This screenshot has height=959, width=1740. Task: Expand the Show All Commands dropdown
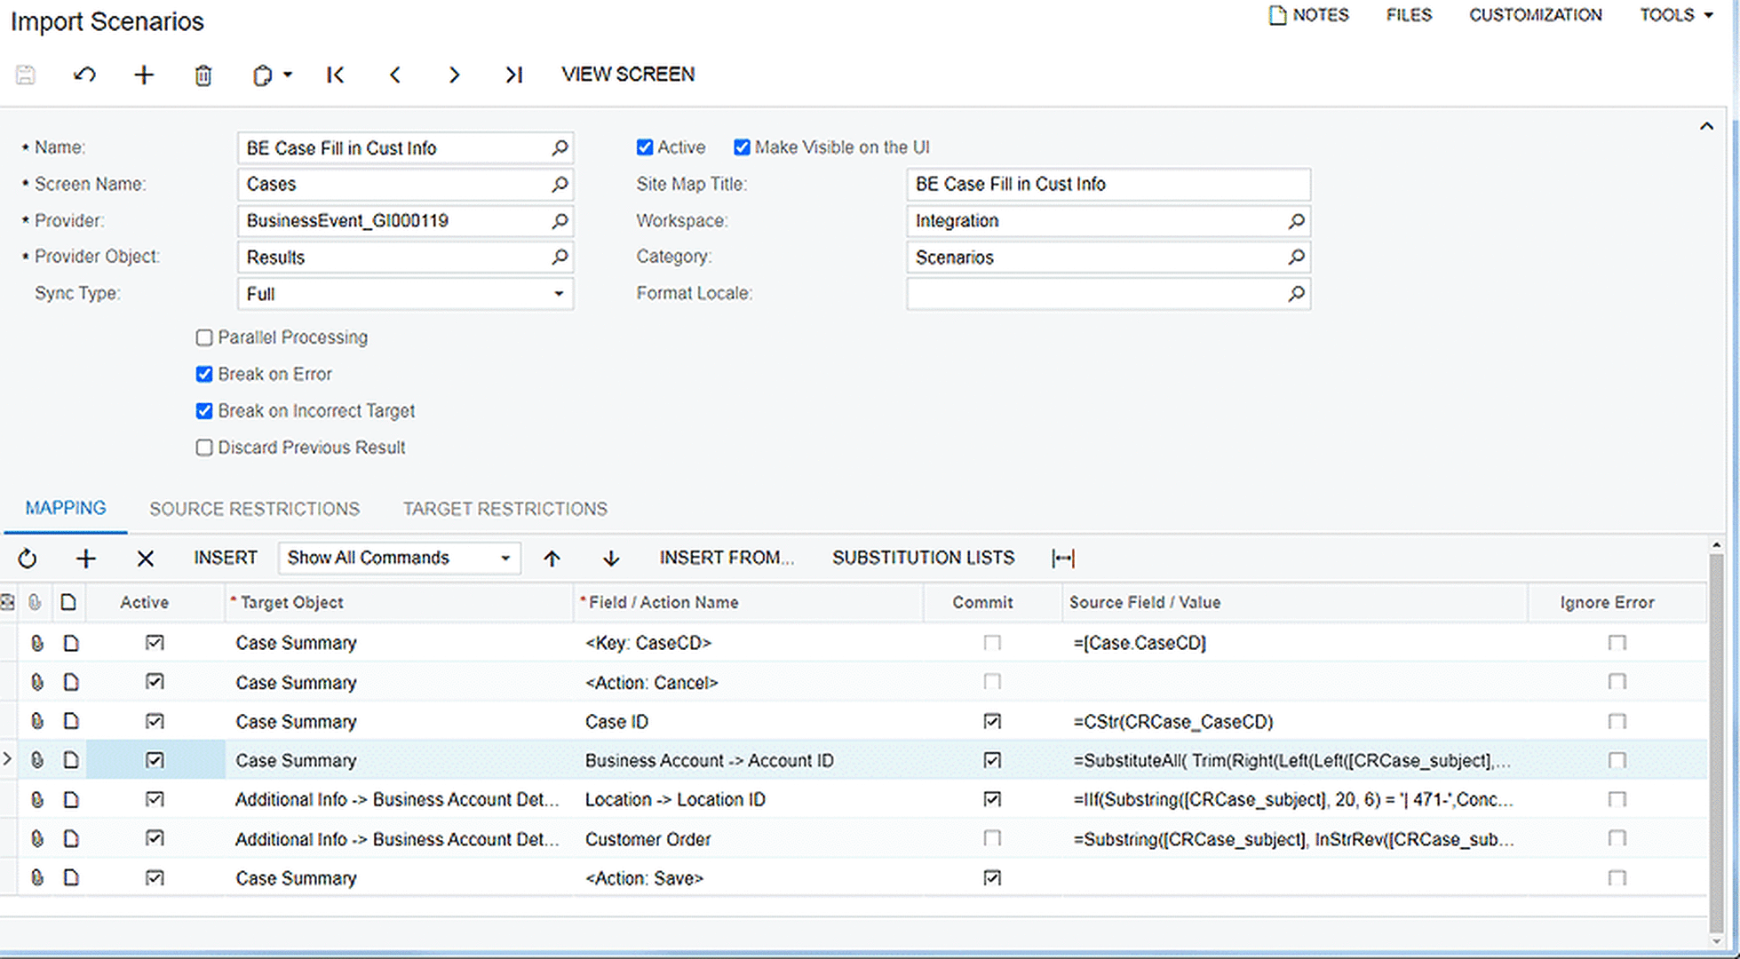(505, 559)
